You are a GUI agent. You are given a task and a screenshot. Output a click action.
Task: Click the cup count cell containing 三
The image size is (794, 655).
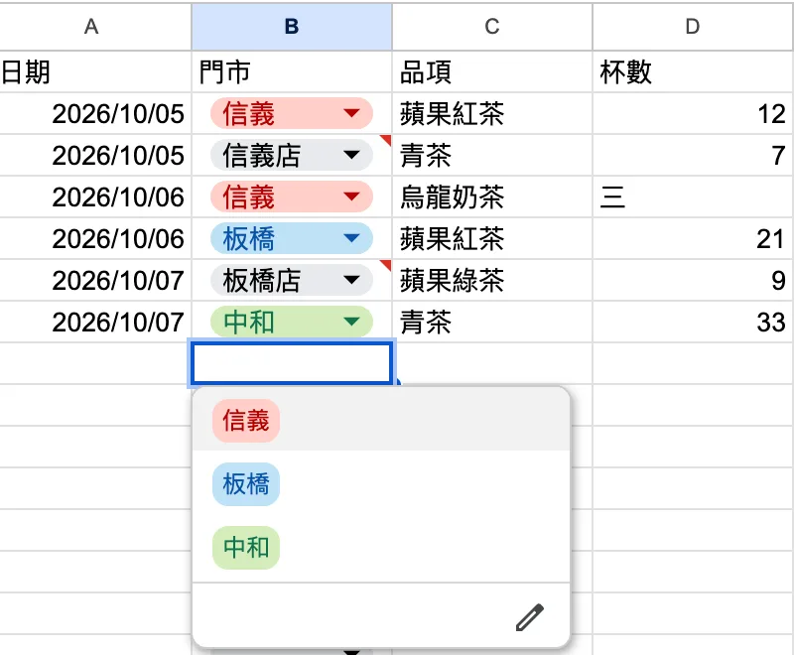693,196
